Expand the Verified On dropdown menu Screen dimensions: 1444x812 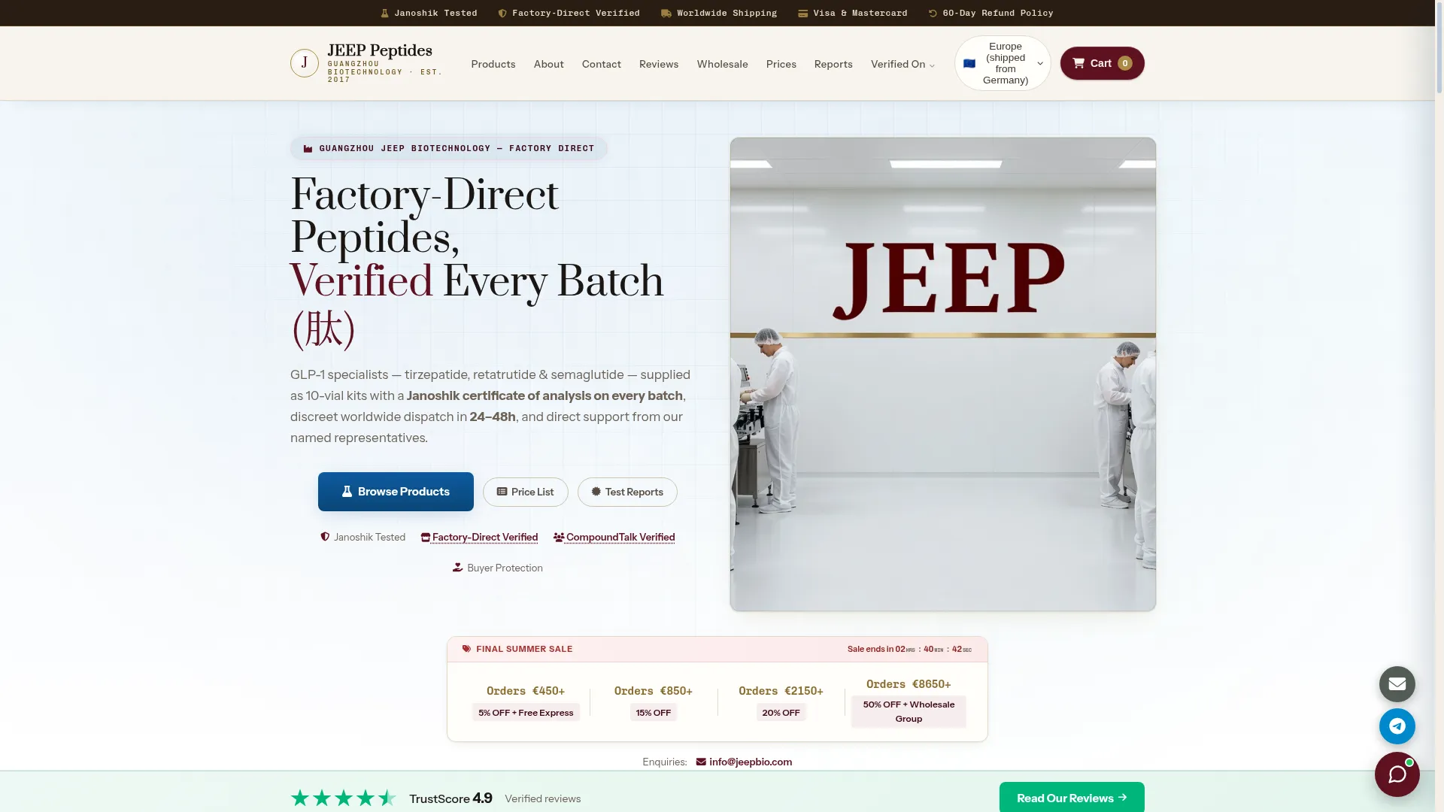pos(902,64)
